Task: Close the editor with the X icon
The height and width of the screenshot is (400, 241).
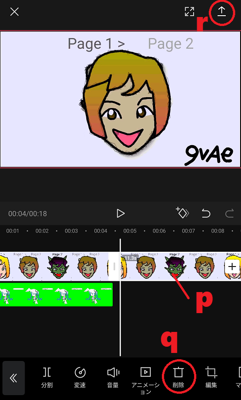Action: [x=14, y=12]
